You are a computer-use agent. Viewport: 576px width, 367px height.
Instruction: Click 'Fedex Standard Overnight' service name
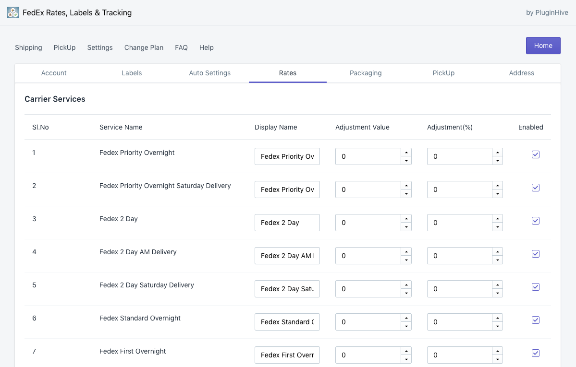point(140,318)
